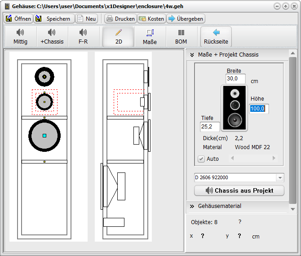Print via the Drucken button
The image size is (301, 256).
coord(120,18)
